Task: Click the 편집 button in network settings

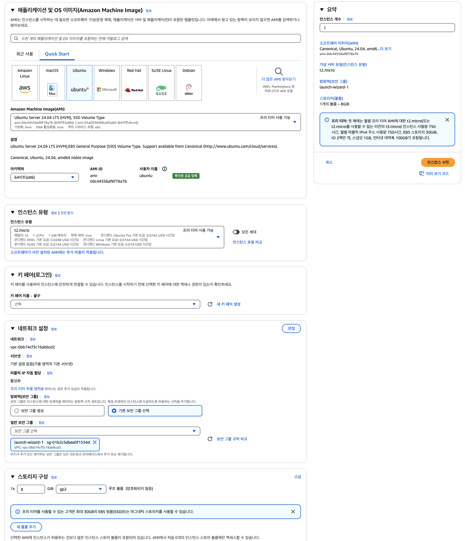Action: (291, 328)
